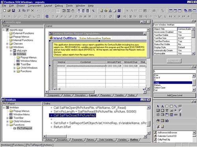Select the diagonal Line tool in palette
This screenshot has width=197, height=147.
176,106
